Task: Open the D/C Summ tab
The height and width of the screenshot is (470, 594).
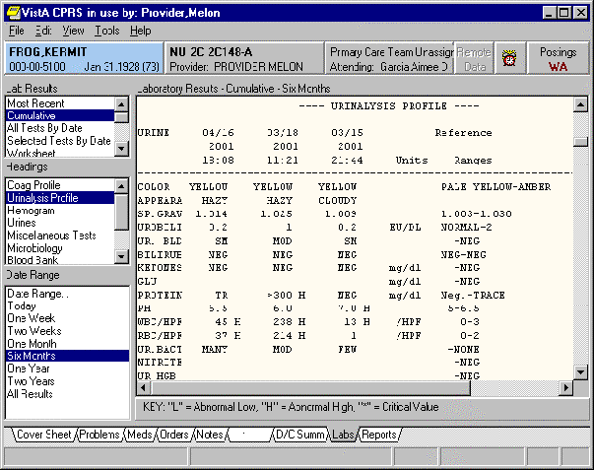Action: (300, 435)
